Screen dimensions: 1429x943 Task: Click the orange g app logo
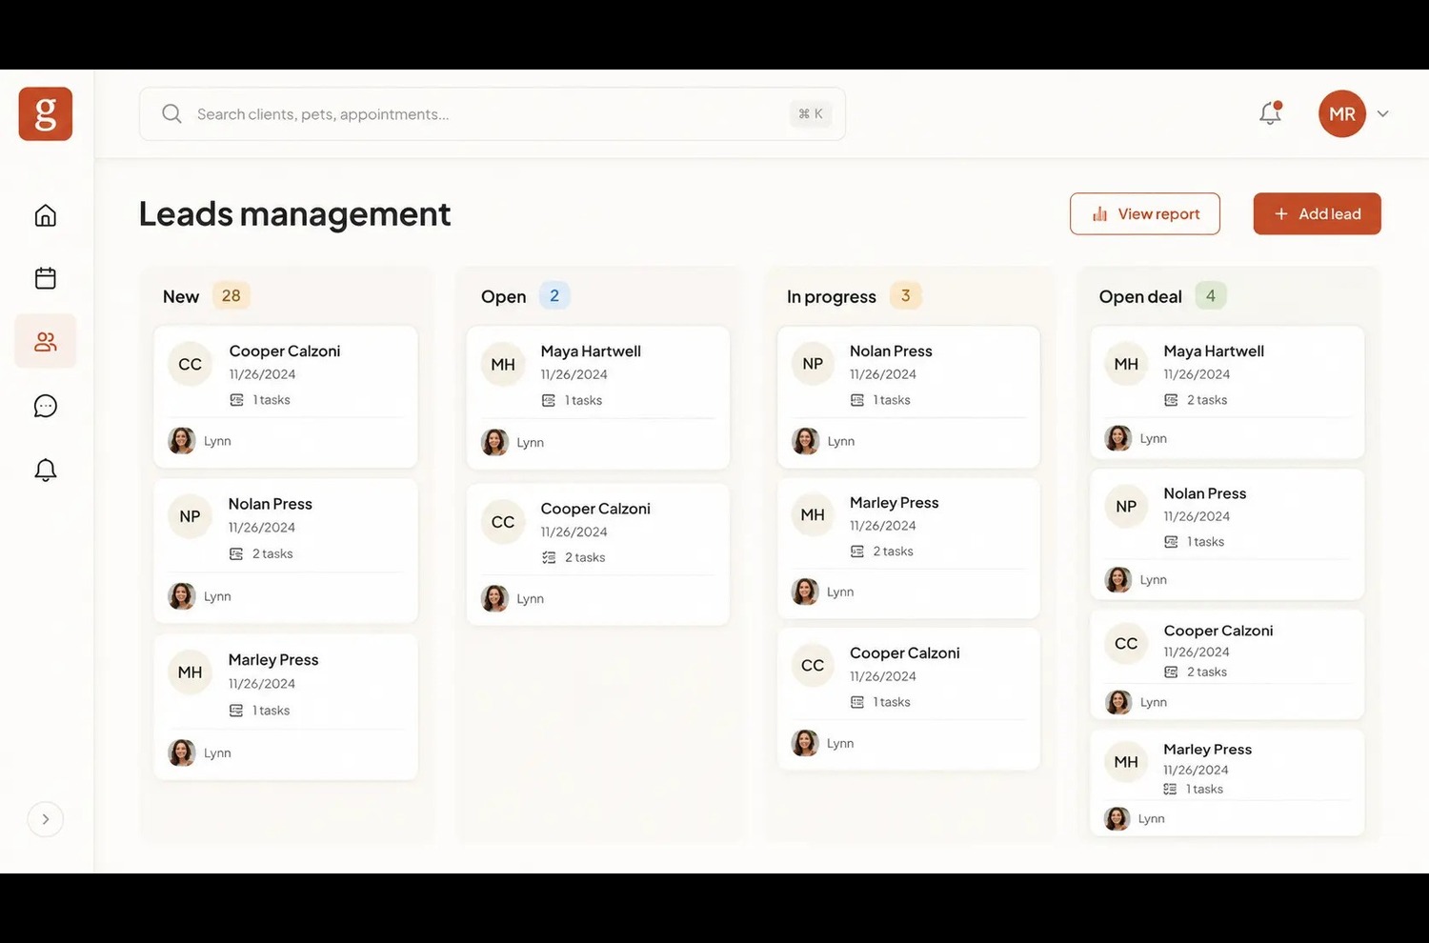[x=46, y=114]
